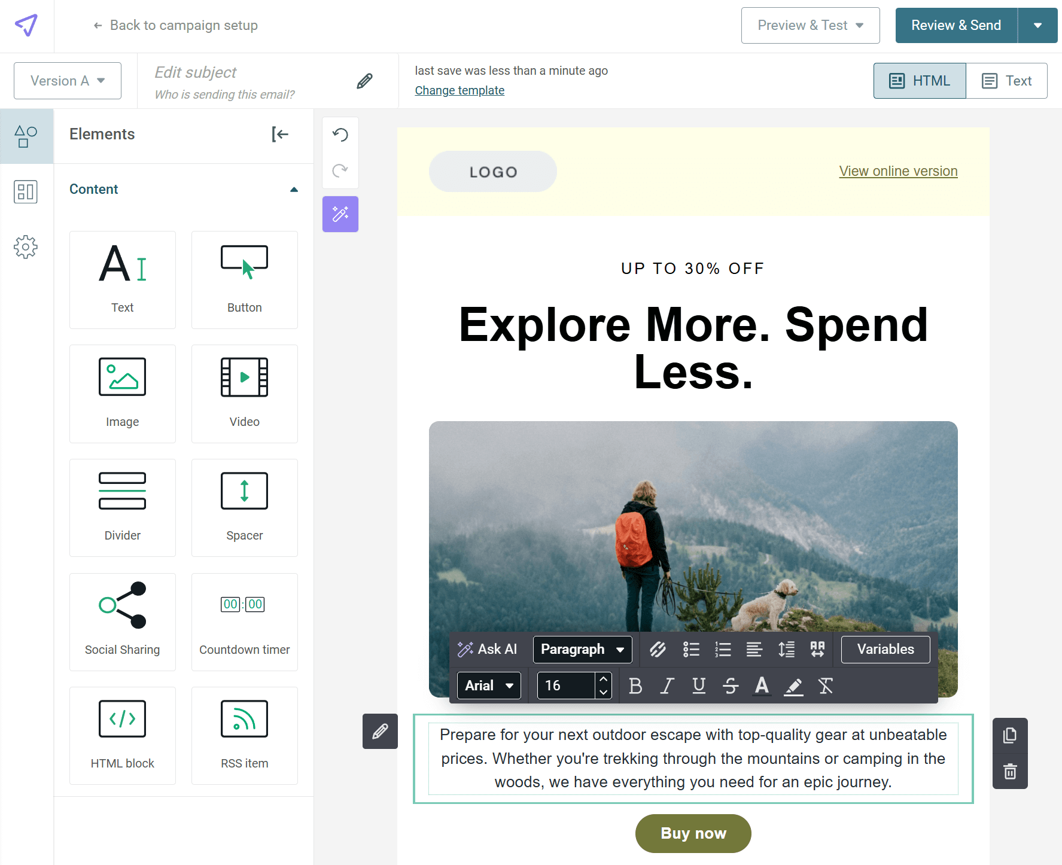Apply bold formatting in the text toolbar
Image resolution: width=1062 pixels, height=865 pixels.
click(635, 686)
